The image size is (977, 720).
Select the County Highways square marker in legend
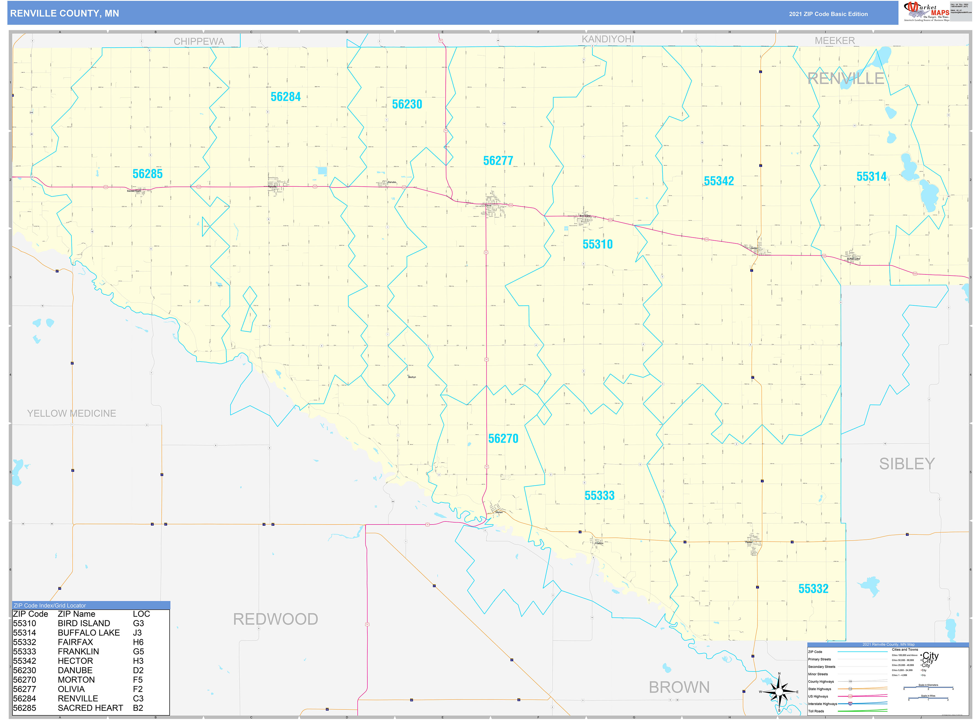pos(851,681)
